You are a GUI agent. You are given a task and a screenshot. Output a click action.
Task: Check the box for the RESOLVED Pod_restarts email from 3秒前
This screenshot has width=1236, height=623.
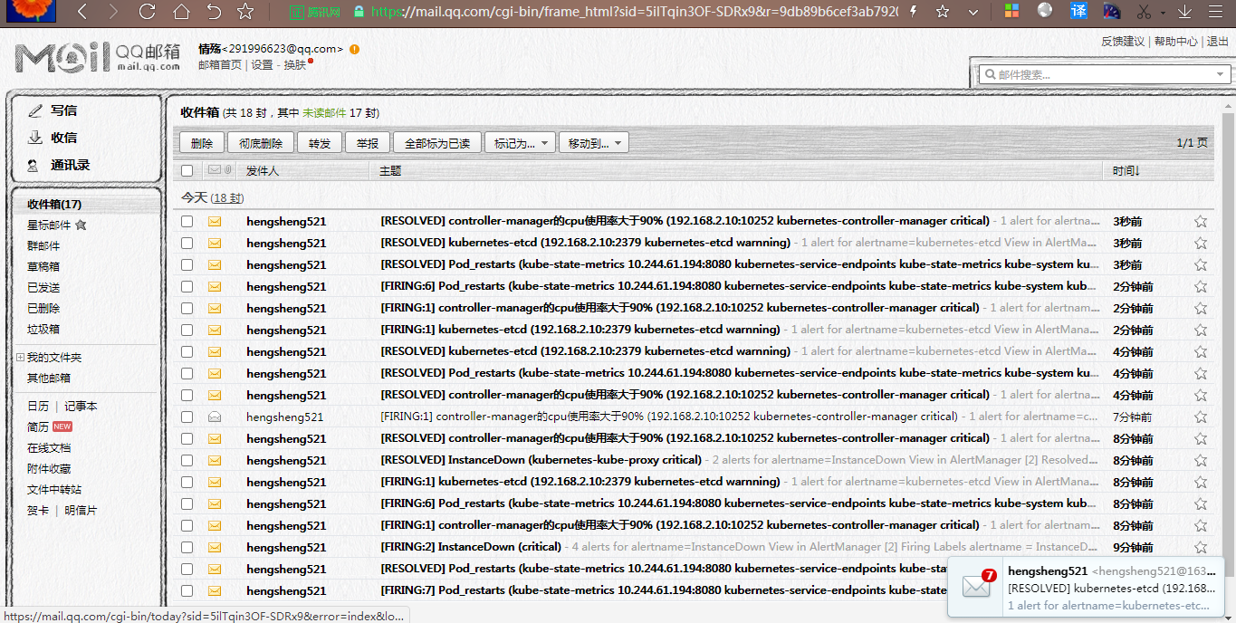click(187, 264)
